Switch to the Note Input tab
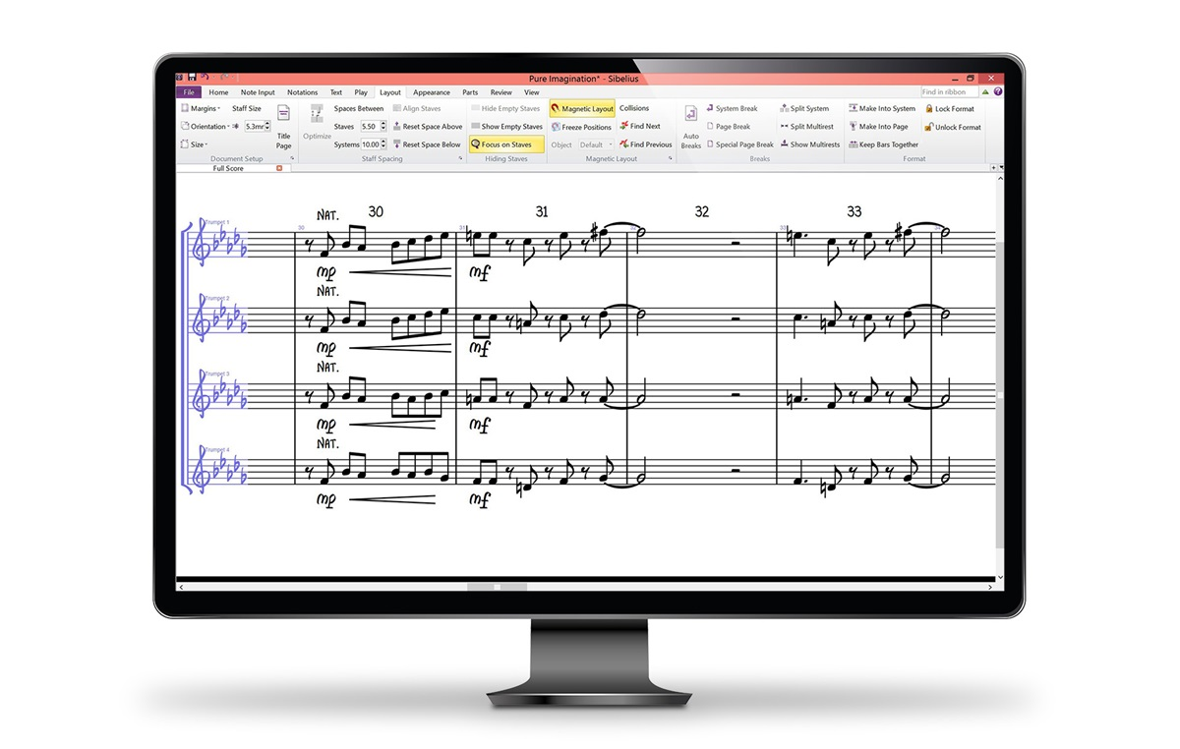 pos(258,92)
